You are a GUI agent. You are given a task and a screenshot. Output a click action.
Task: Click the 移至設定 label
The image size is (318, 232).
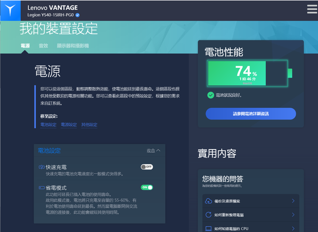click(x=49, y=116)
